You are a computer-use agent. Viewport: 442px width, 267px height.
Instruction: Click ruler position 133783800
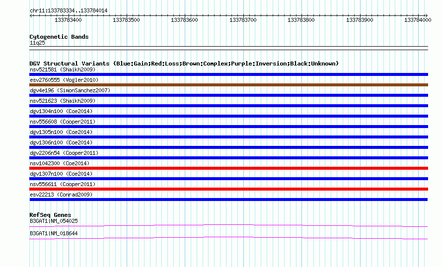(301, 20)
